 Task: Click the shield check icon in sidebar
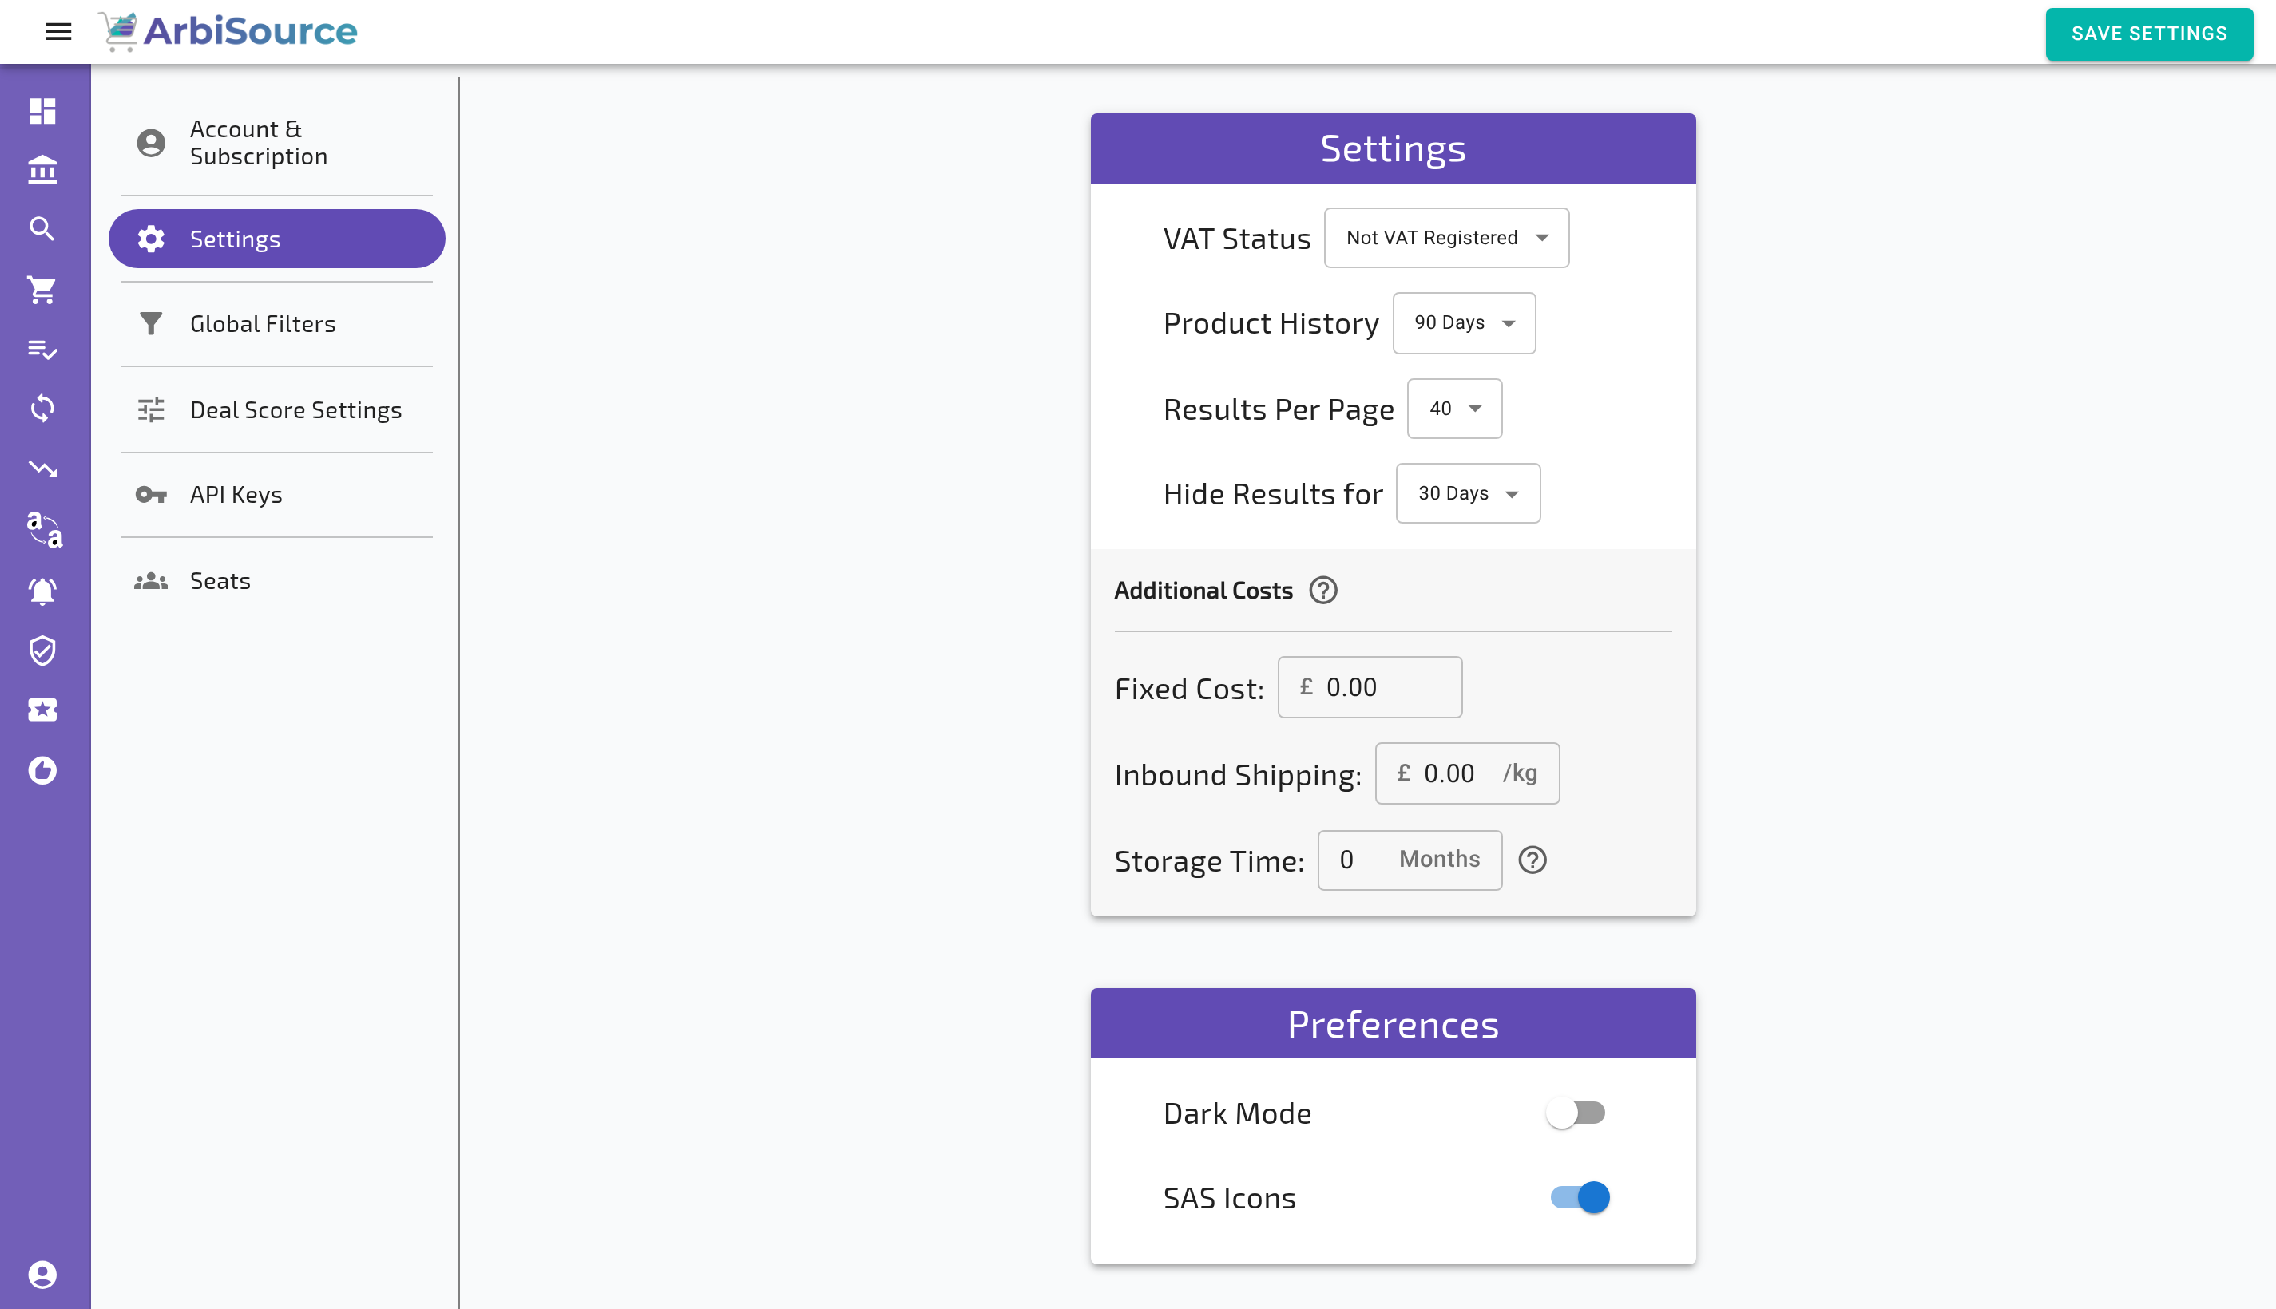click(x=42, y=651)
